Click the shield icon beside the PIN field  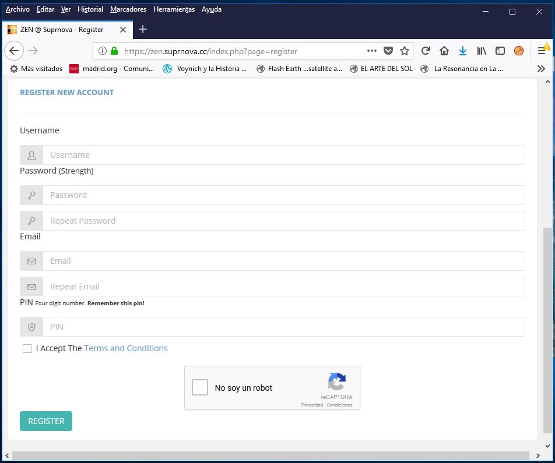tap(31, 327)
